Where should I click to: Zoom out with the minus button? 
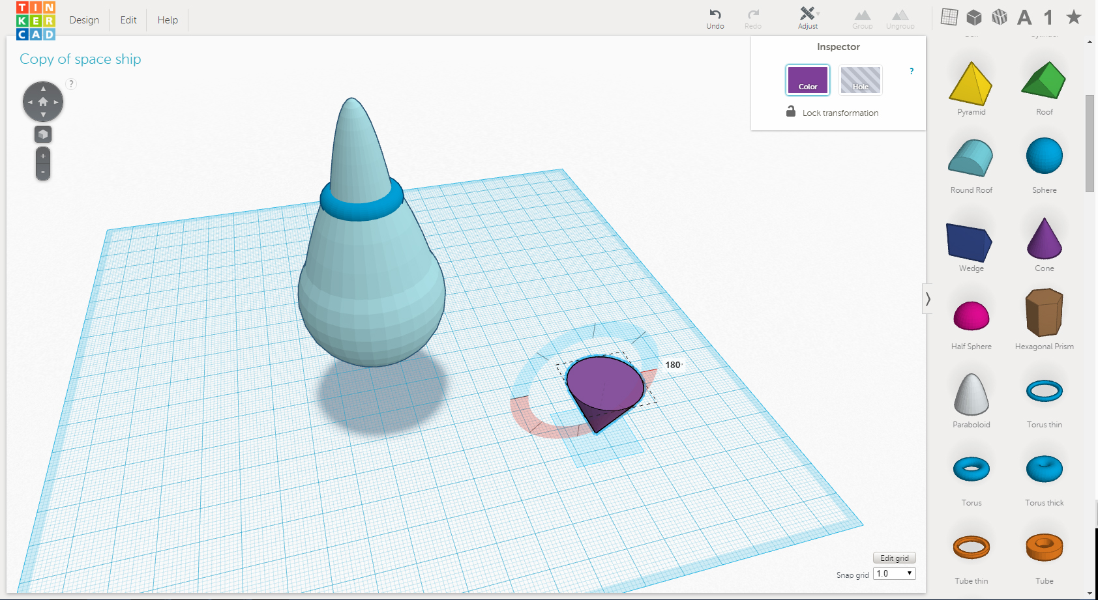(43, 172)
